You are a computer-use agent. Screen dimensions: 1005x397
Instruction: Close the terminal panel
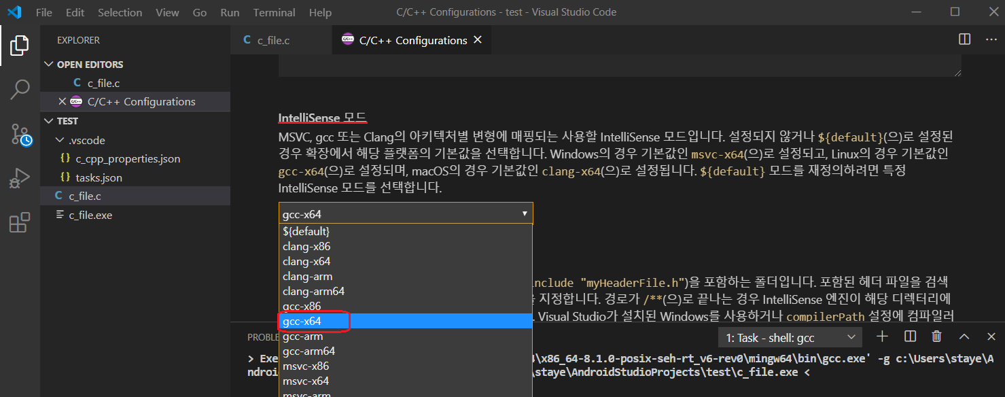[990, 336]
